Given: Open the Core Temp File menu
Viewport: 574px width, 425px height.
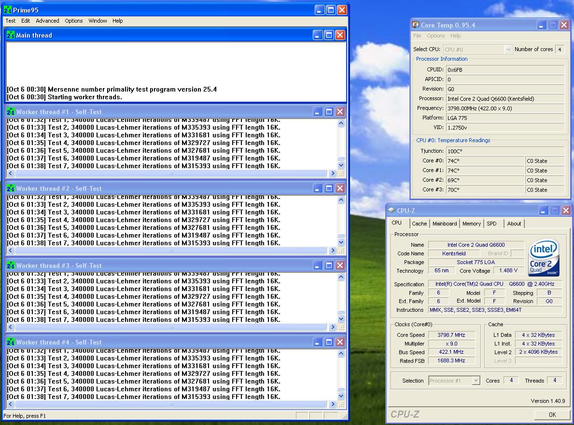Looking at the screenshot, I should click(x=417, y=36).
